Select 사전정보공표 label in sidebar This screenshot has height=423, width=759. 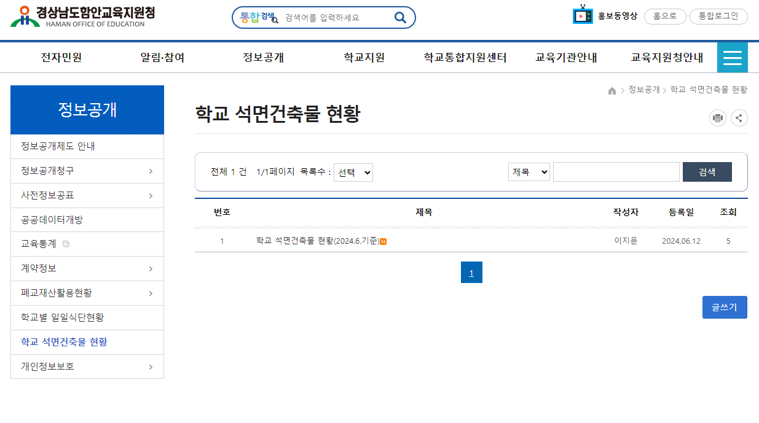point(47,196)
